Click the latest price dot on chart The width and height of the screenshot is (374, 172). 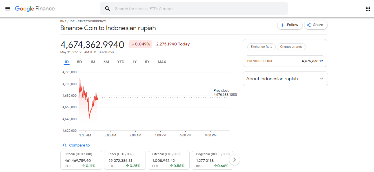(97, 99)
